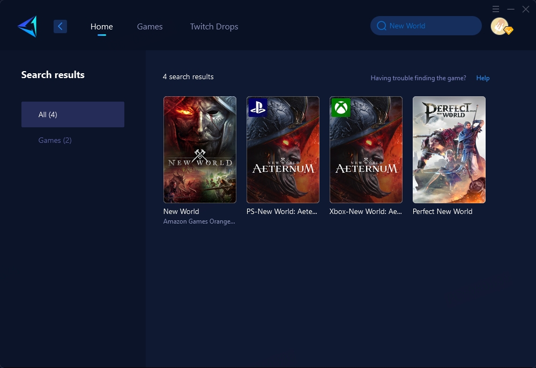Viewport: 536px width, 368px height.
Task: Click the 'PS-New World: Aete...' title
Action: [x=282, y=211]
